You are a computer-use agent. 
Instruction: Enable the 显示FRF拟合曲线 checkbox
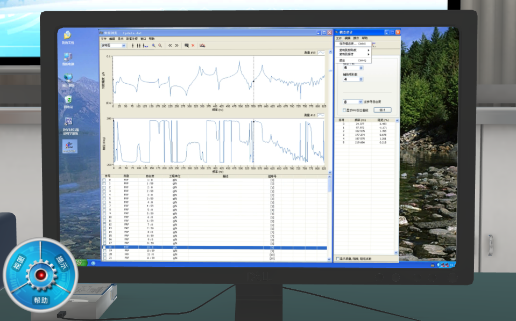coord(344,110)
